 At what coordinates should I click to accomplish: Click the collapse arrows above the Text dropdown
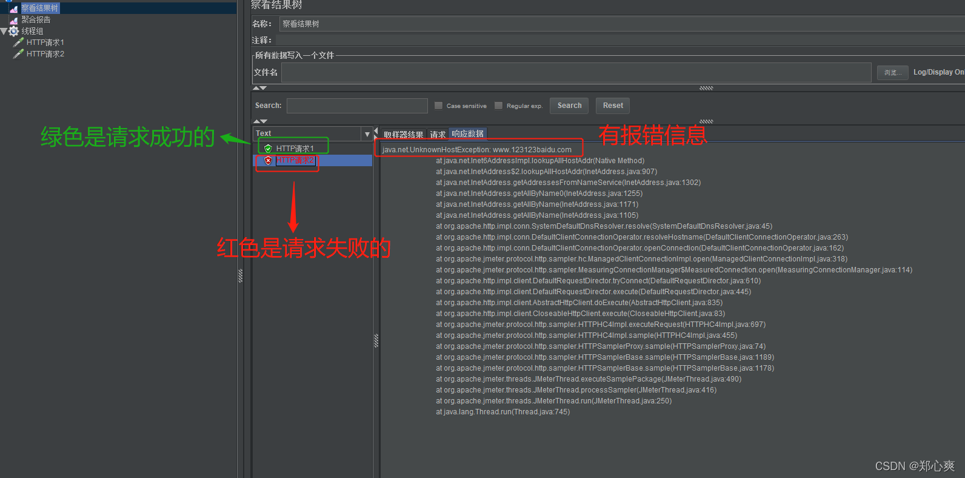pos(260,121)
